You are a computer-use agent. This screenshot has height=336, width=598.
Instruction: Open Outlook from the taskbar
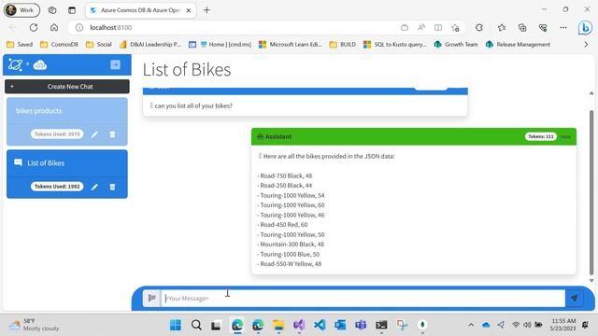pos(340,325)
